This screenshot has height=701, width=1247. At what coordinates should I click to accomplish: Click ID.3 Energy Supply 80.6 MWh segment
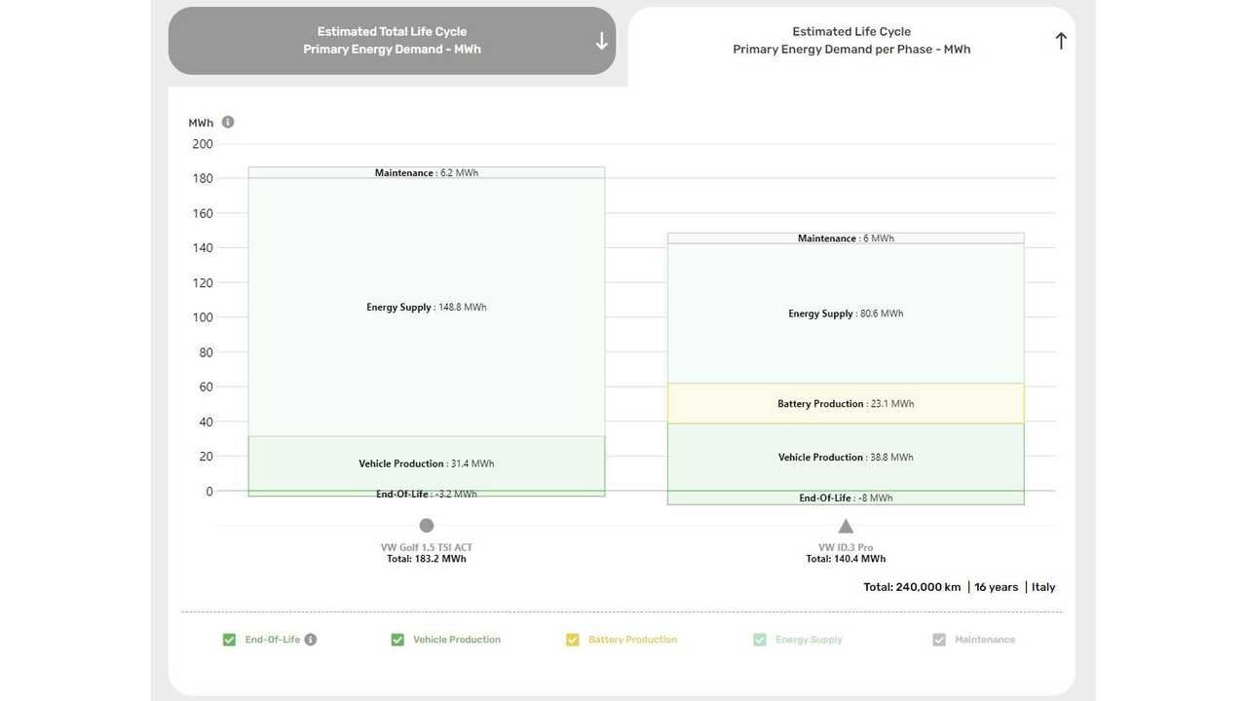846,314
